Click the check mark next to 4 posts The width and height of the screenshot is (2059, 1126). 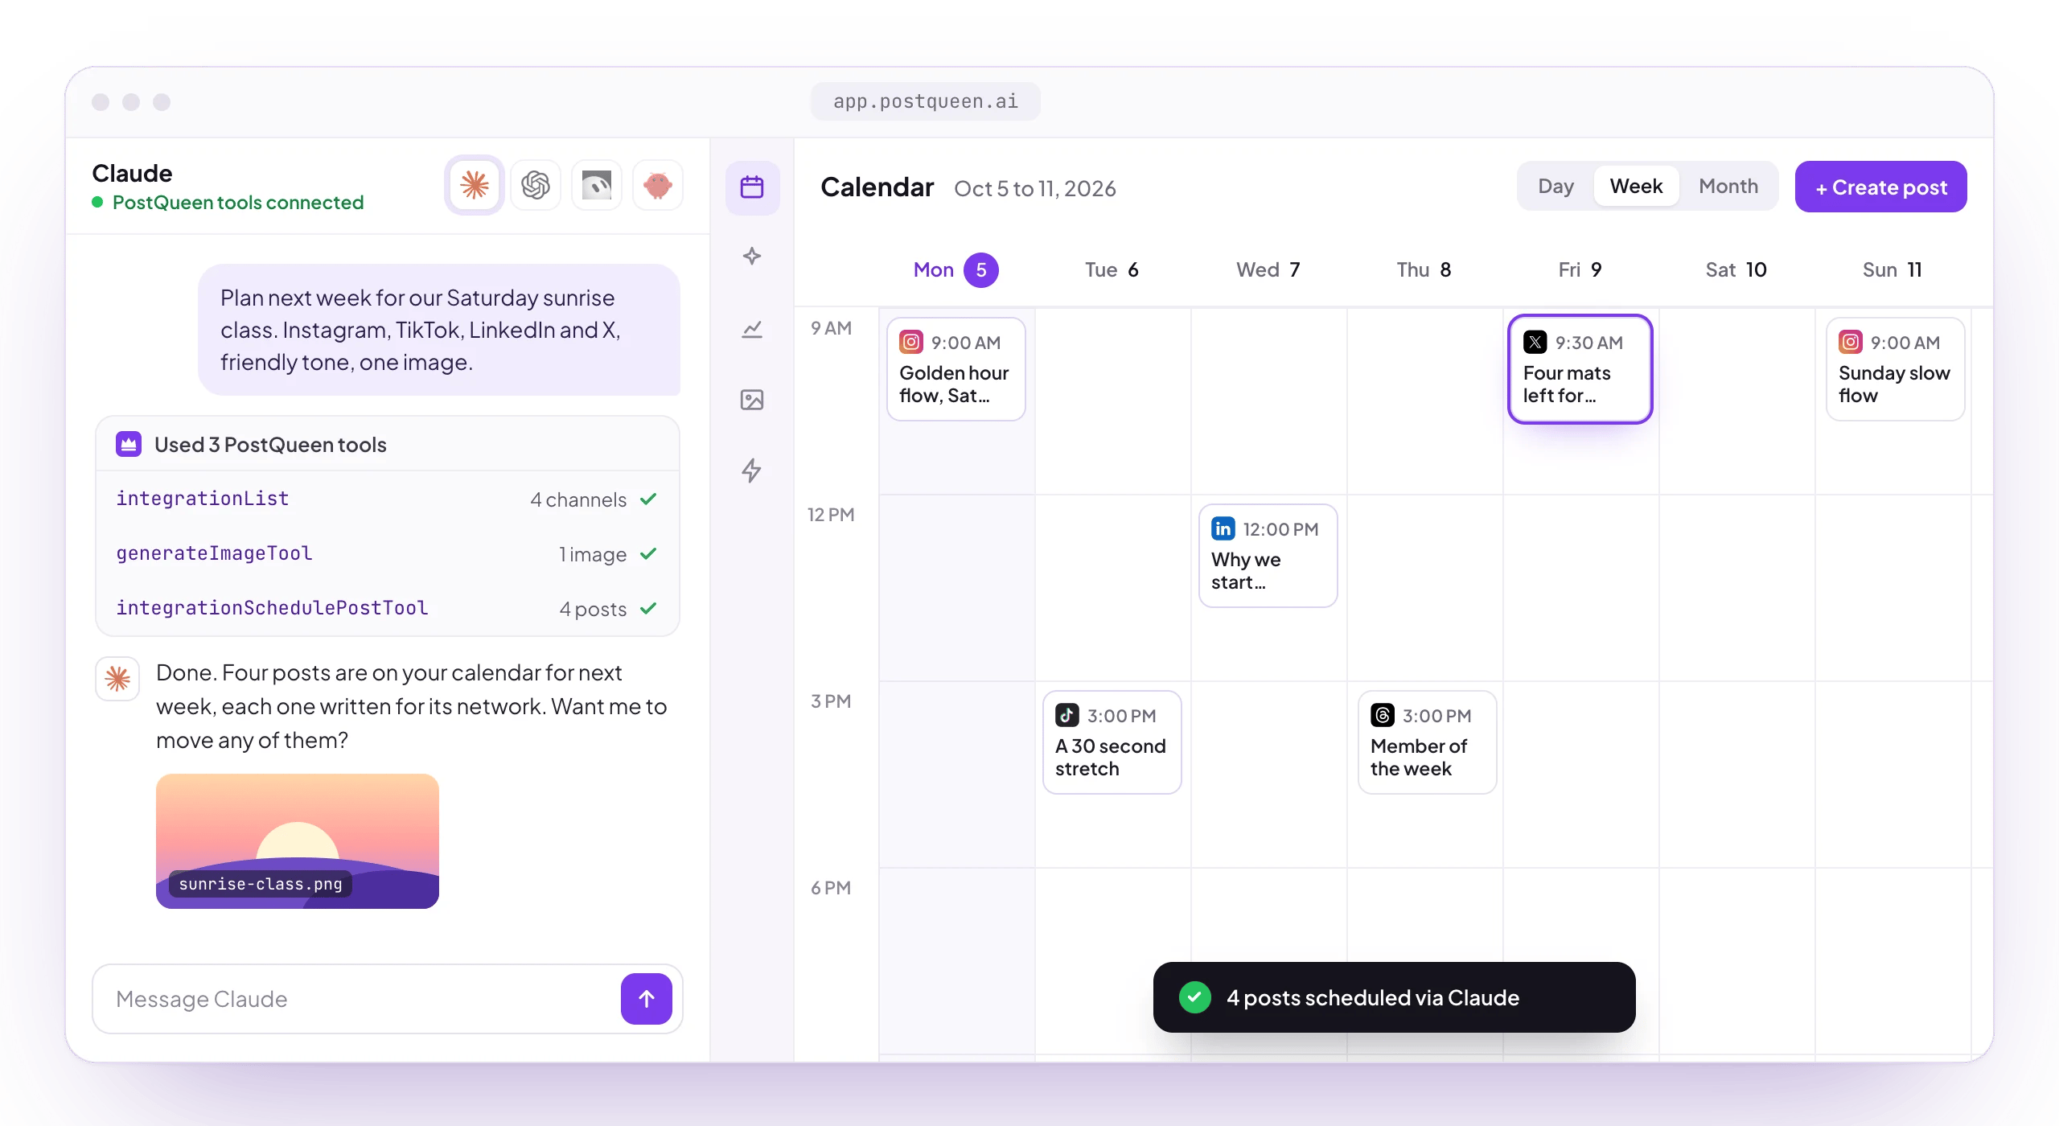click(x=648, y=609)
